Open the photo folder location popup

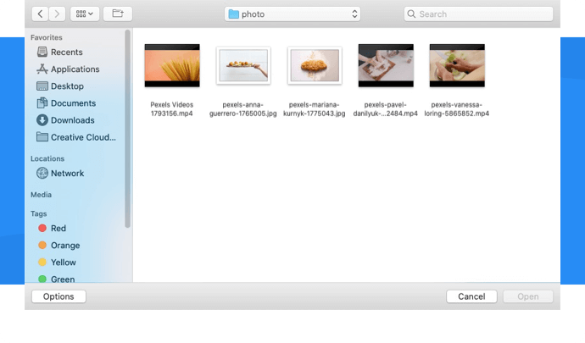point(292,14)
